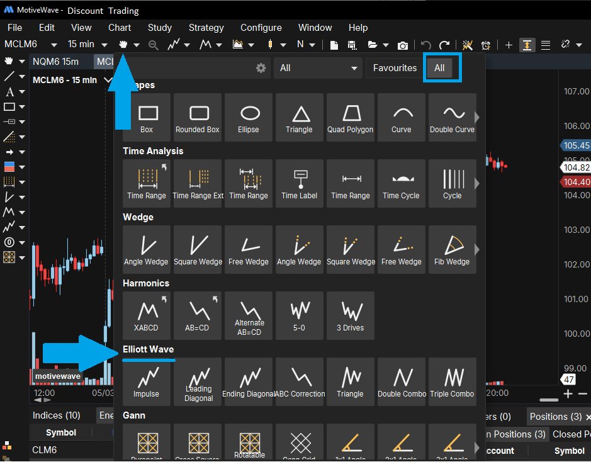Image resolution: width=591 pixels, height=462 pixels.
Task: Open the Strategy menu
Action: (x=206, y=28)
